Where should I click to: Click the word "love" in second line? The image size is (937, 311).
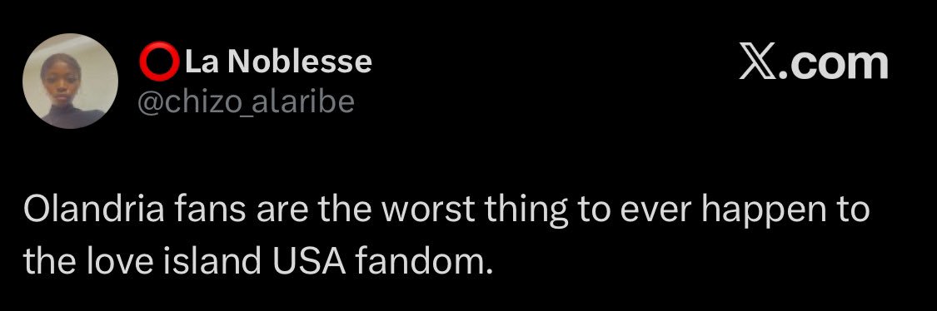pyautogui.click(x=118, y=262)
